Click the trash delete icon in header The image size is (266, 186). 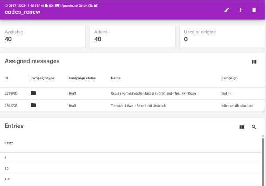click(254, 10)
